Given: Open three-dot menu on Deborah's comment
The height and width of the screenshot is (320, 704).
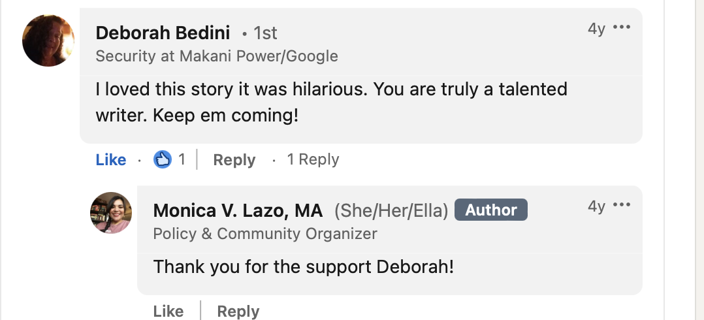Looking at the screenshot, I should click(x=622, y=28).
